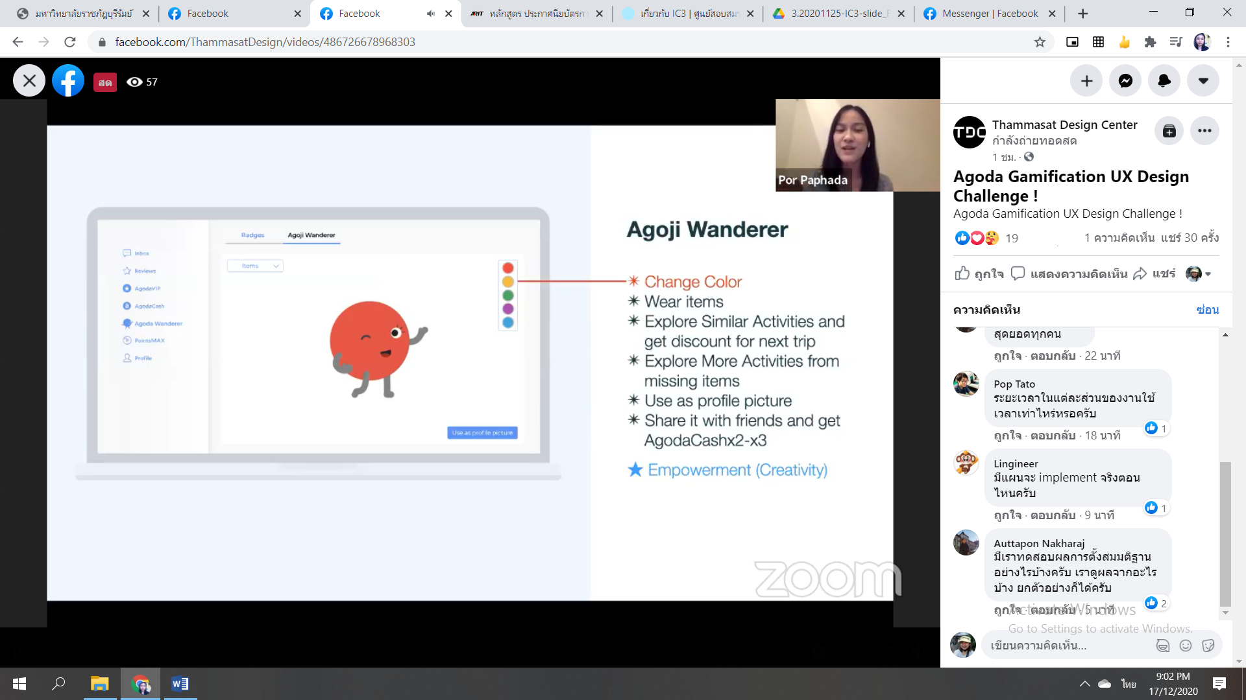Hide the comments section

coord(1208,310)
